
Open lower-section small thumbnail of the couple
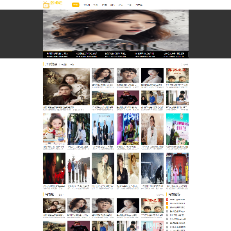point(54,205)
